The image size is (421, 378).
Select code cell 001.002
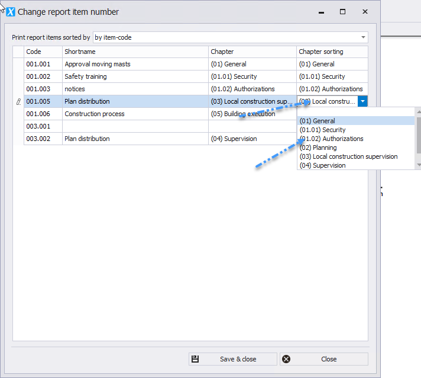[43, 76]
